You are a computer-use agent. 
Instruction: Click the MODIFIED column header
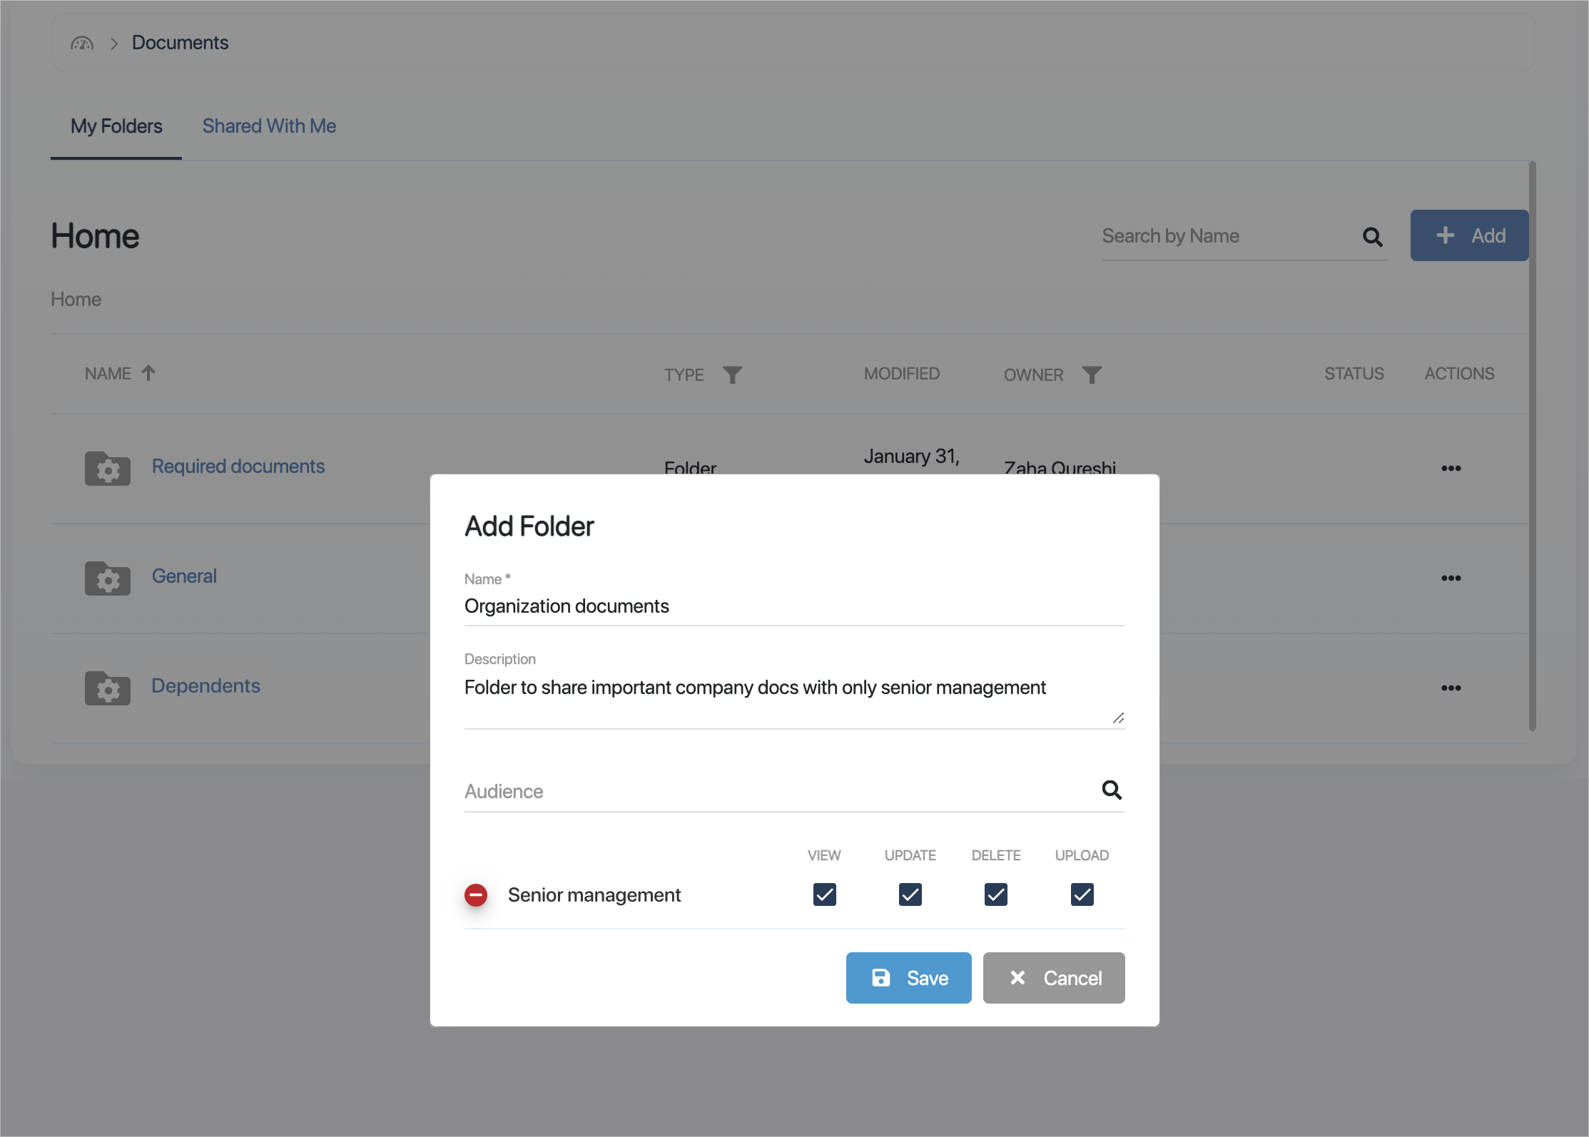[x=902, y=374]
